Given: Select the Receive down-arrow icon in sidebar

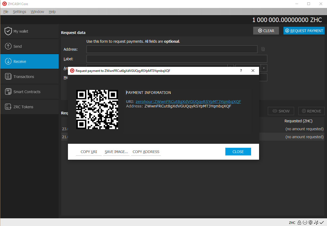Looking at the screenshot, I should click(8, 62).
